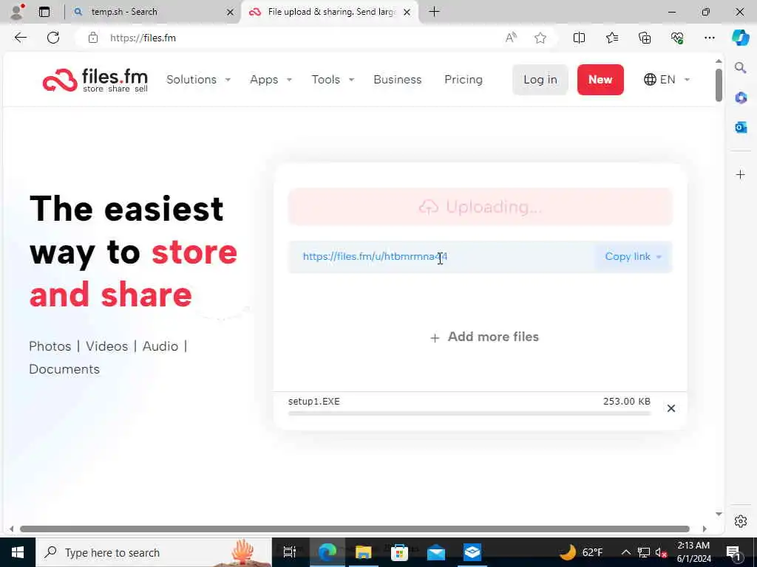The height and width of the screenshot is (567, 757).
Task: Open EN language dropdown
Action: (x=667, y=80)
